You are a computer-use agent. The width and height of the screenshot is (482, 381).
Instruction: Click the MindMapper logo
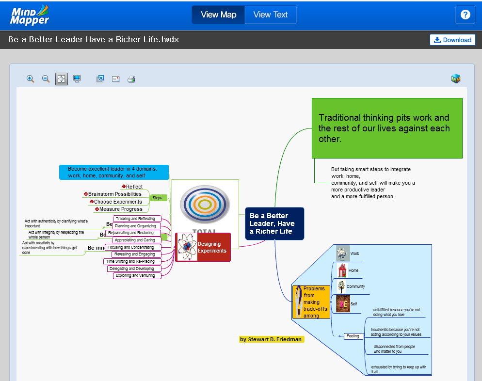tap(30, 15)
